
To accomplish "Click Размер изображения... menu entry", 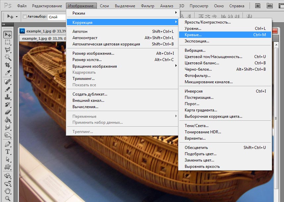I will coord(93,53).
